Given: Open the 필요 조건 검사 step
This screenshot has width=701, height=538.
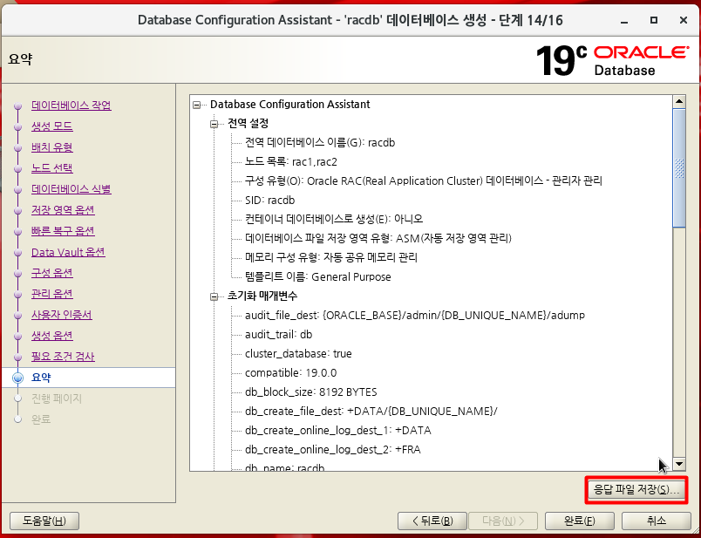Looking at the screenshot, I should (63, 357).
